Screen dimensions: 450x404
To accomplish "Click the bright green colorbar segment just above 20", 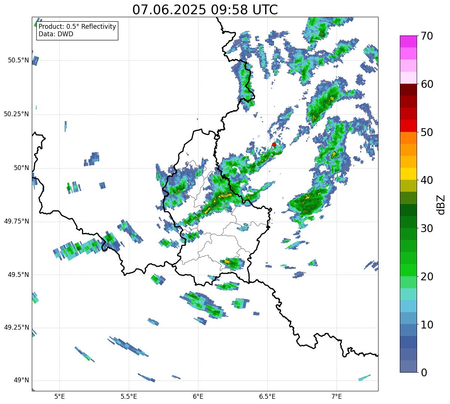I will (x=408, y=270).
